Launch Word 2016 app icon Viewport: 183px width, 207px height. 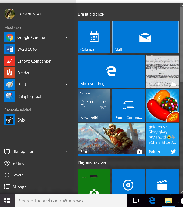pyautogui.click(x=9, y=49)
